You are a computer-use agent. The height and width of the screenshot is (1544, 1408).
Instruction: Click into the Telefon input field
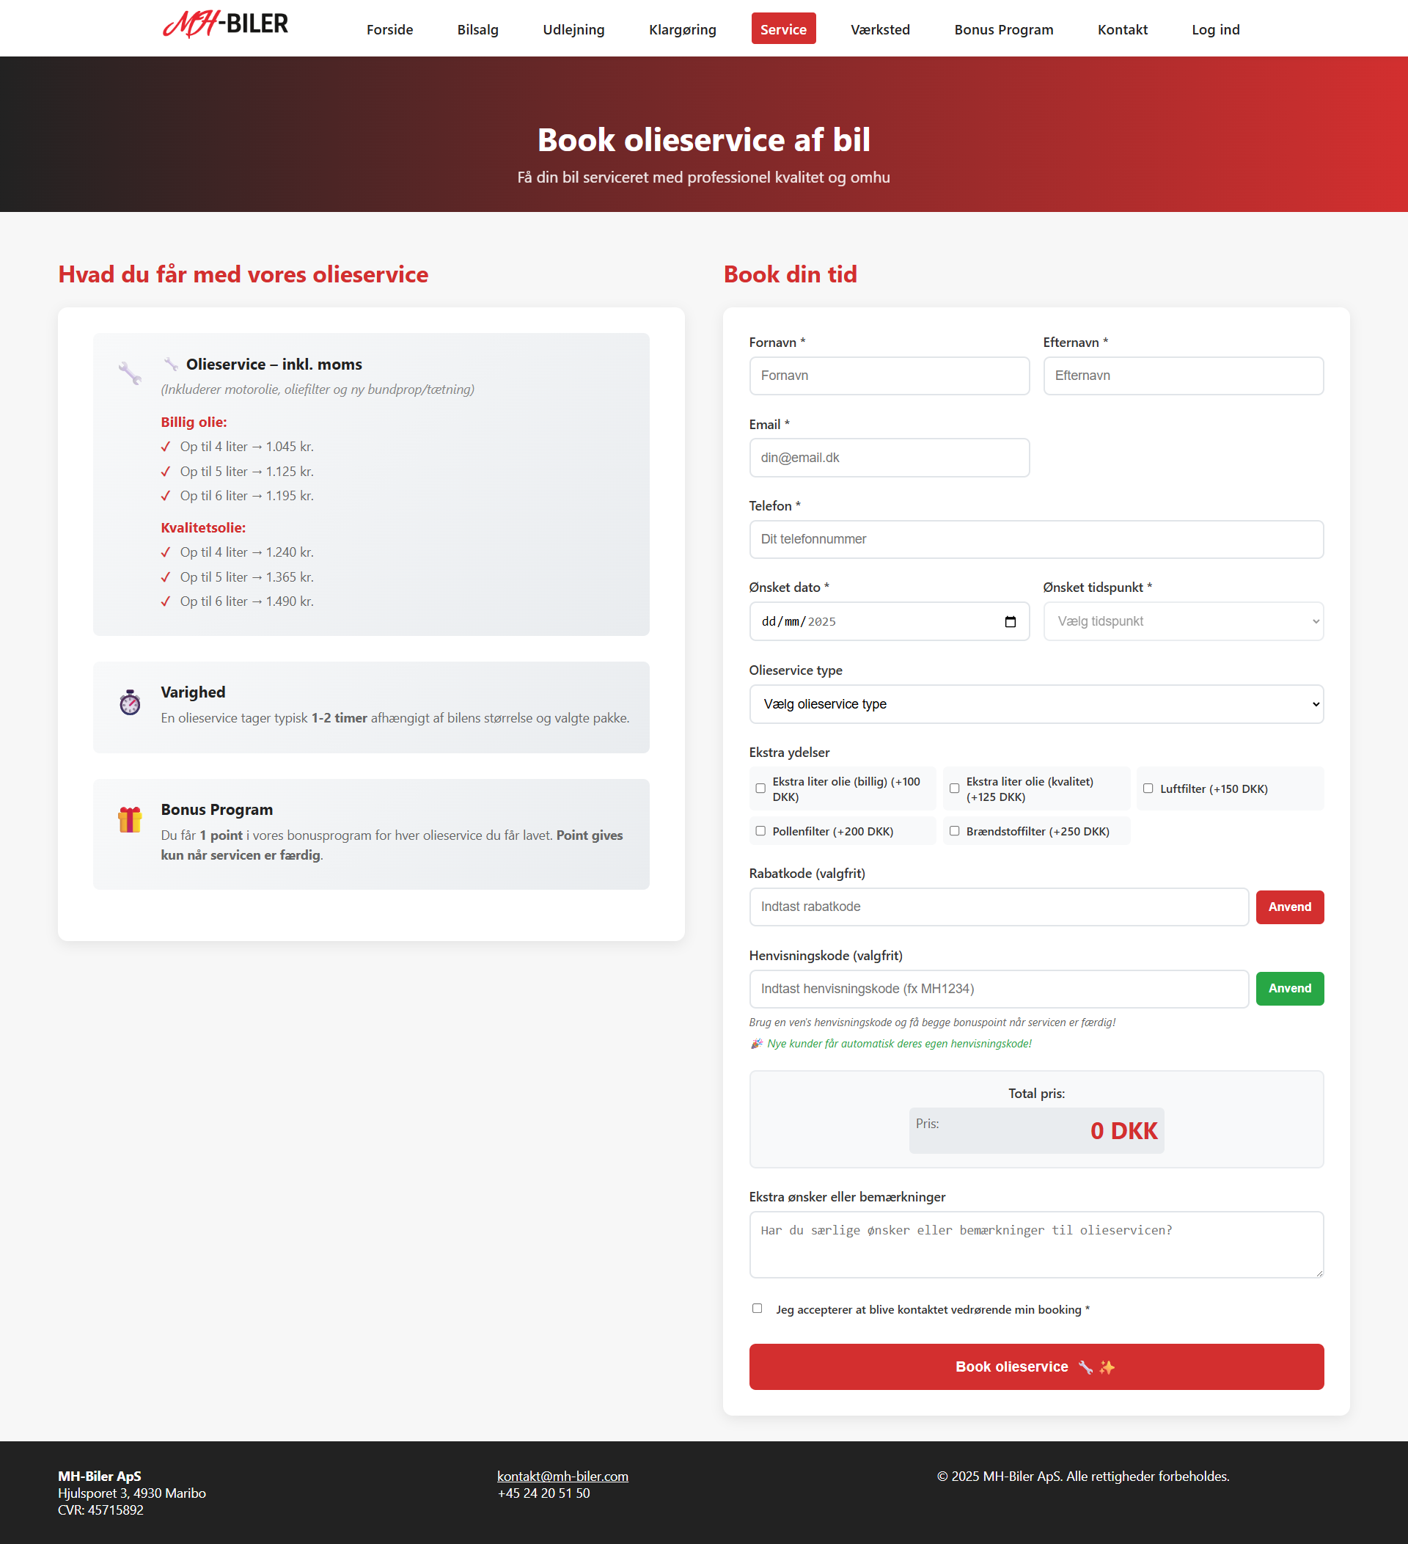point(1036,539)
